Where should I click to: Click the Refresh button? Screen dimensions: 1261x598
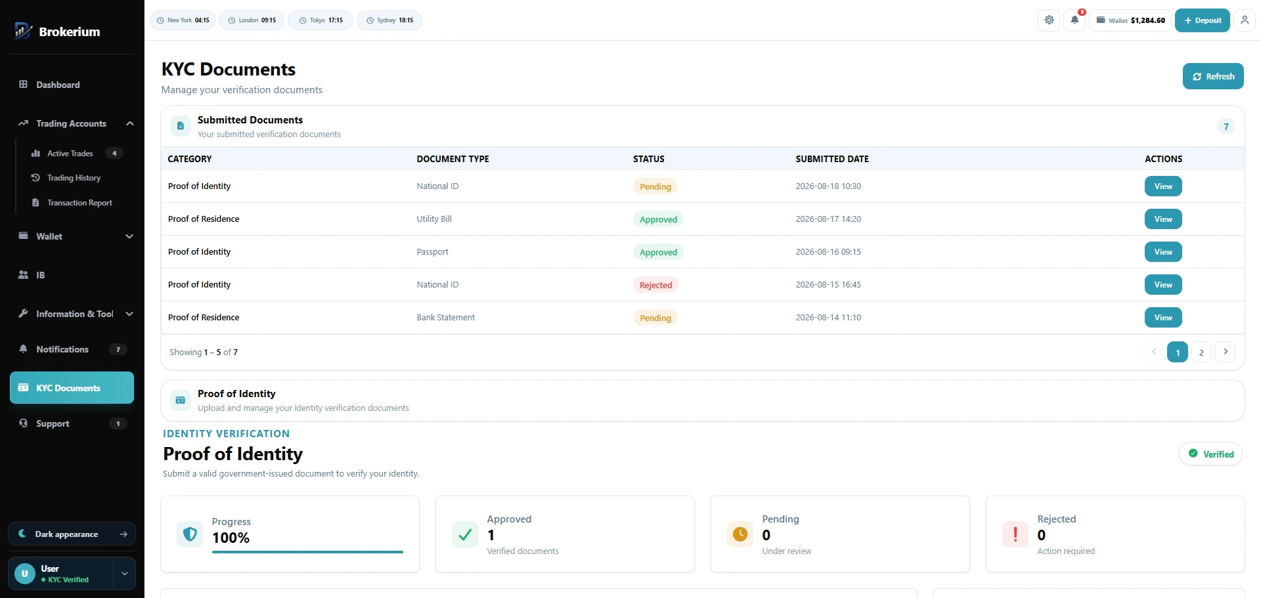(1214, 76)
